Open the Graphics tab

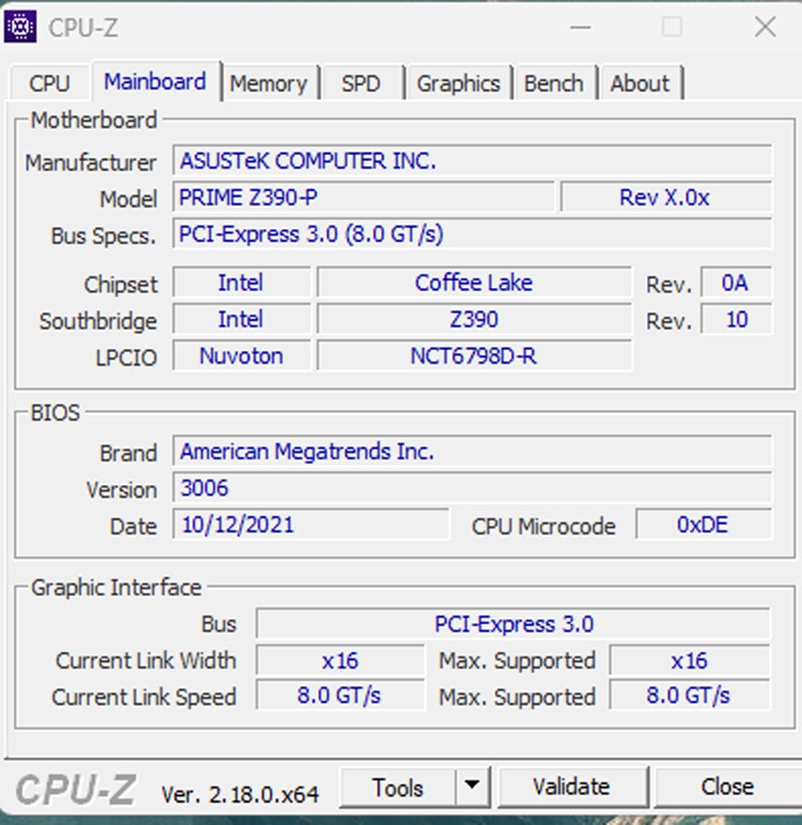coord(458,83)
